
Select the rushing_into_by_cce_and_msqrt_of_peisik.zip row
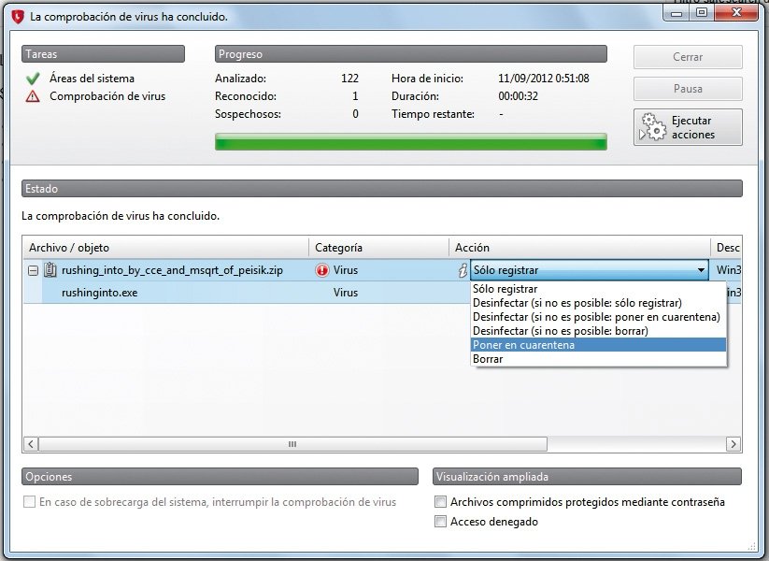click(x=172, y=270)
